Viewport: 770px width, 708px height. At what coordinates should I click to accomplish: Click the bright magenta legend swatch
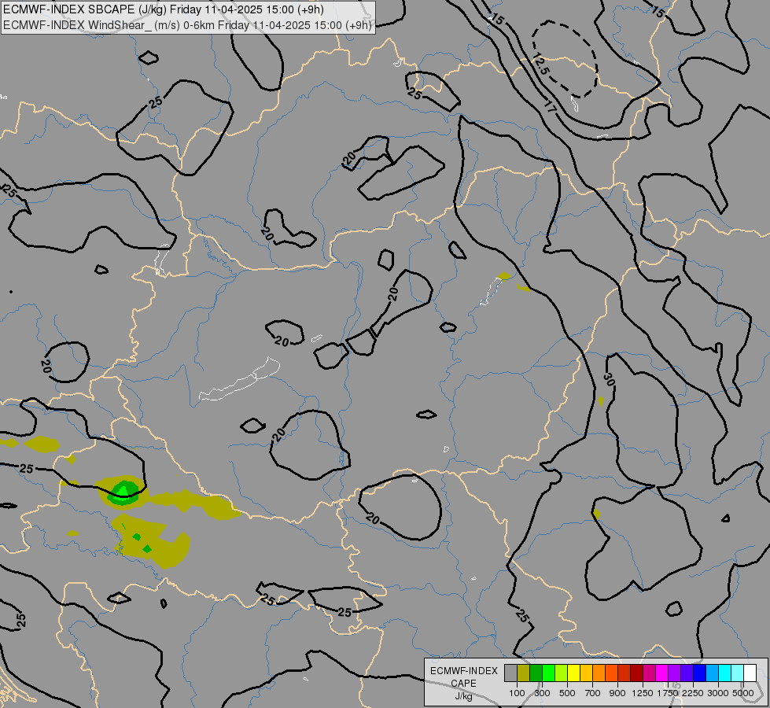coord(662,673)
